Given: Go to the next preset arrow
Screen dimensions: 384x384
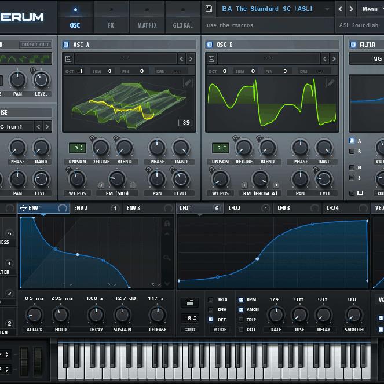Looking at the screenshot, I should 351,9.
